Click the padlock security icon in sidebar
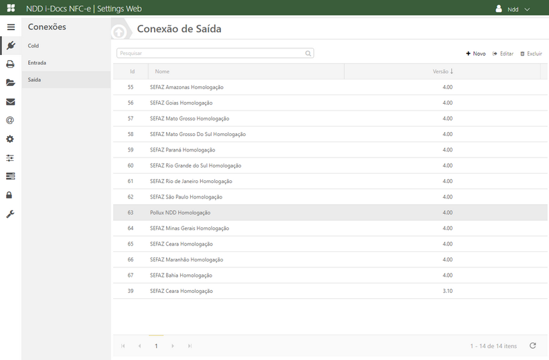The image size is (549, 360). [x=11, y=195]
